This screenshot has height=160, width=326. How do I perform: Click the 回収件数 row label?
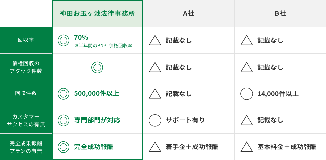26,93
